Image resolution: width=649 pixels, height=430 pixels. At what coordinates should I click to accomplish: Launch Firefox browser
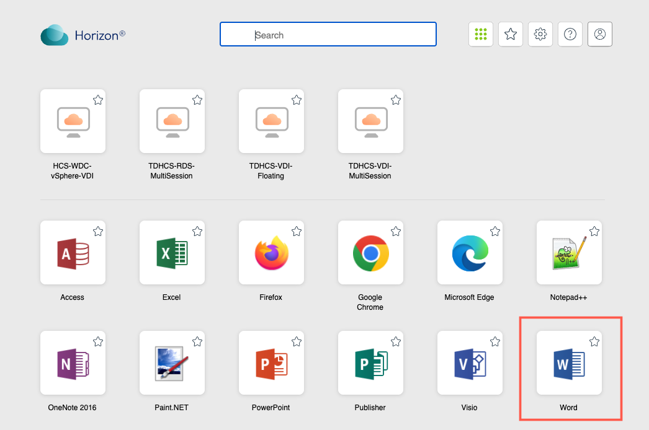[271, 253]
